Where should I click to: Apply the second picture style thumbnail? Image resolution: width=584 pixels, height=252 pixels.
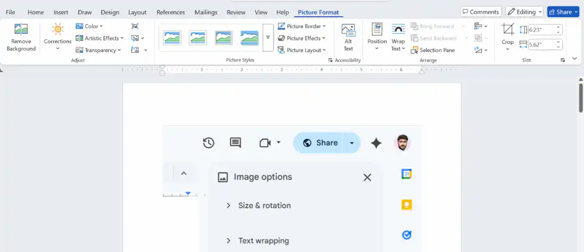pos(198,38)
